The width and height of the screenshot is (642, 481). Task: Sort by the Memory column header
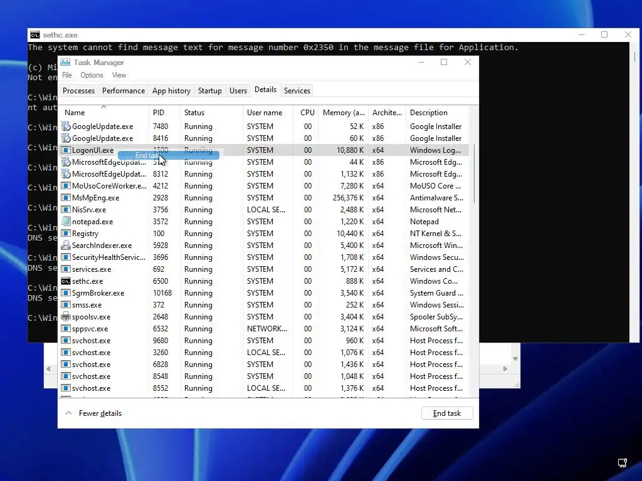344,113
